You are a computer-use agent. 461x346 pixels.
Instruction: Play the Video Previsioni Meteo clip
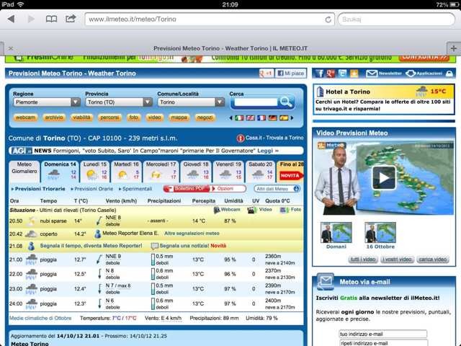tap(384, 178)
